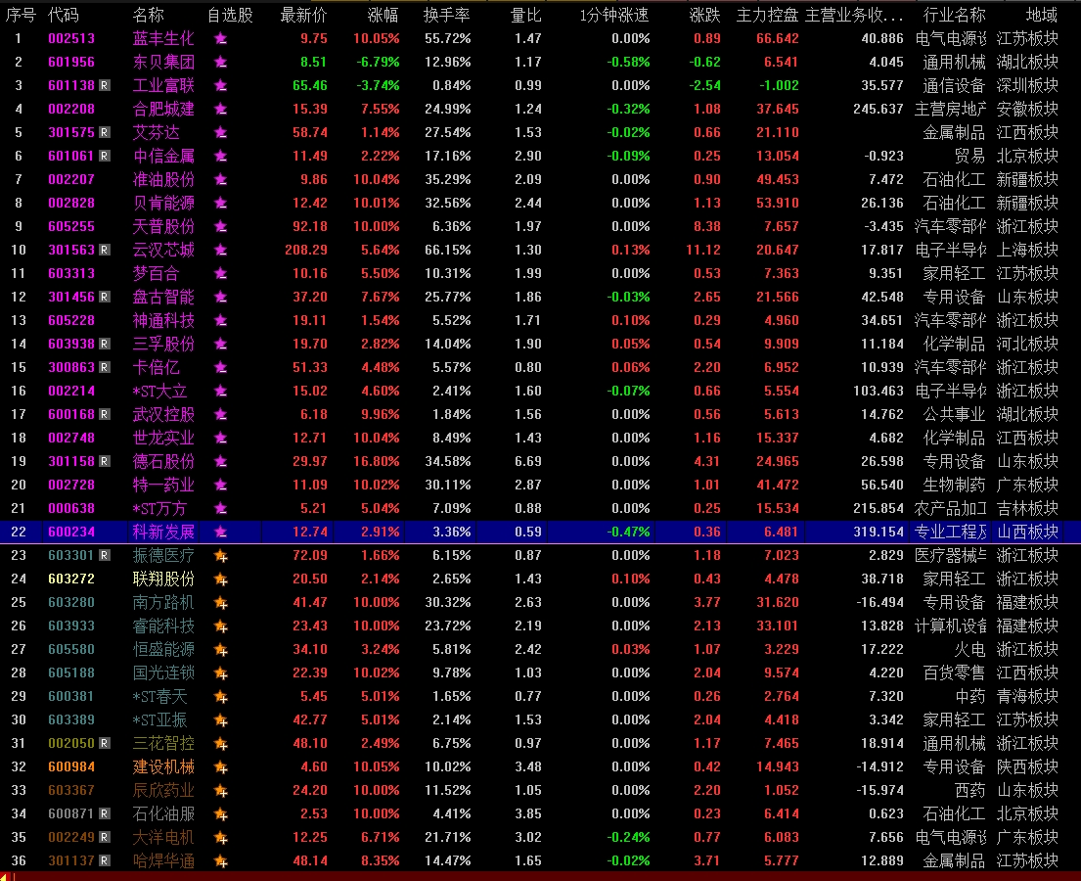Viewport: 1081px width, 881px height.
Task: Select stock name *ST大立
Action: (x=159, y=392)
